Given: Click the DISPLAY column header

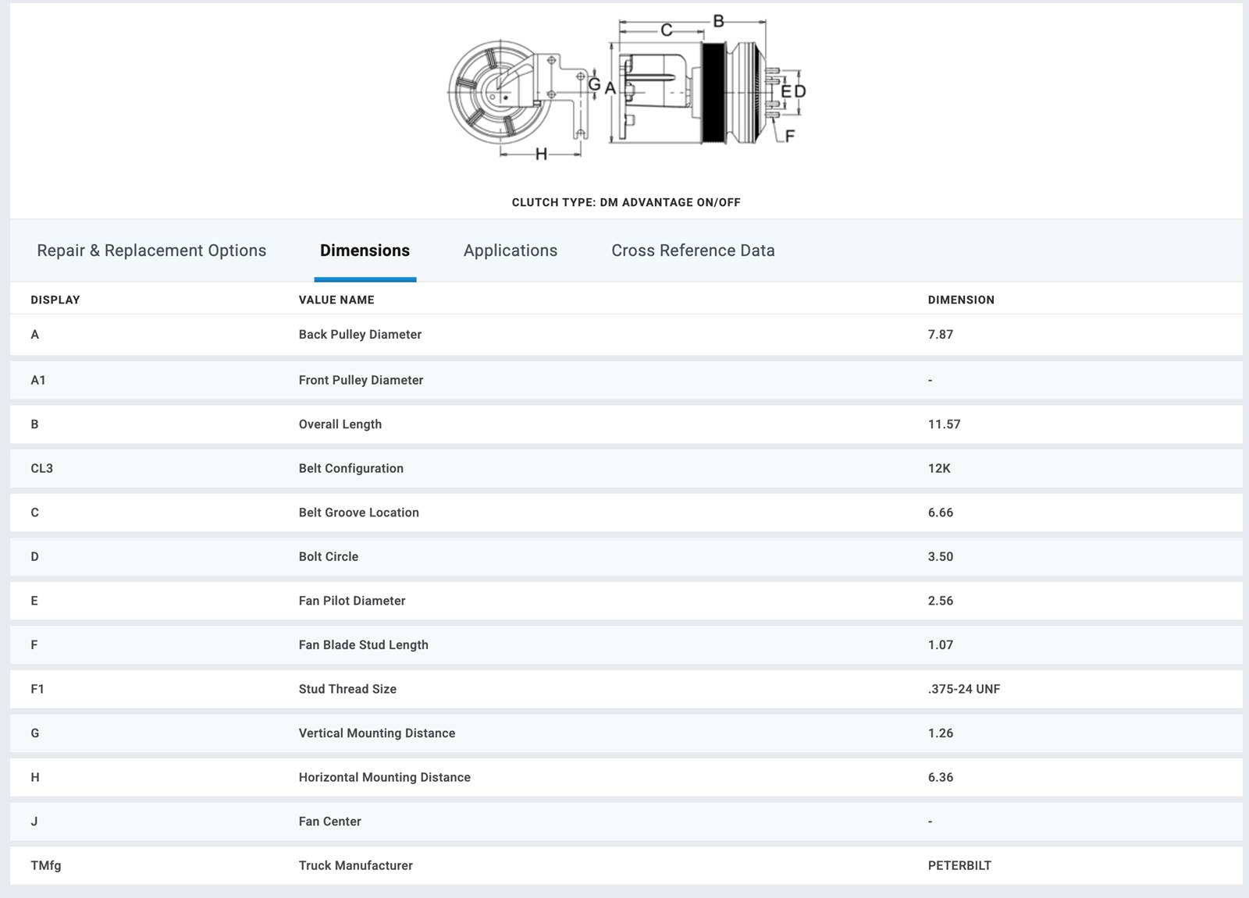Looking at the screenshot, I should 55,300.
